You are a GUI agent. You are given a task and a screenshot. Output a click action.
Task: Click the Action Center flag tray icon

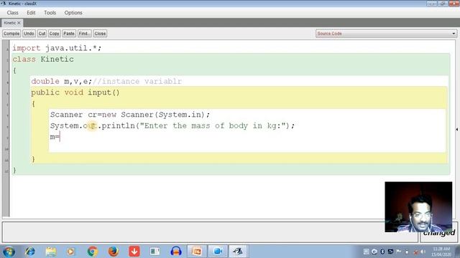click(x=399, y=252)
